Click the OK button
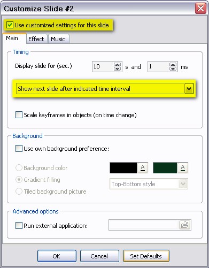Viewport: 209px width, 268px height. coord(57,256)
